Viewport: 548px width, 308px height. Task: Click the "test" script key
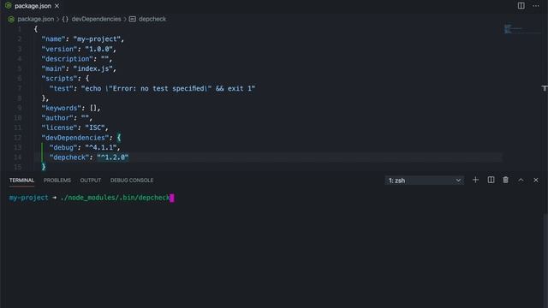(62, 88)
